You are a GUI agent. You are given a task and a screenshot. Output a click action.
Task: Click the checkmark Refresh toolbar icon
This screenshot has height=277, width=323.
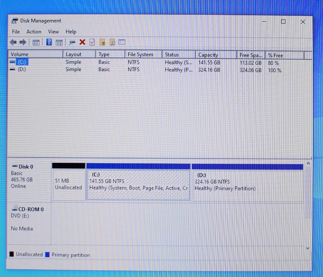click(x=92, y=42)
